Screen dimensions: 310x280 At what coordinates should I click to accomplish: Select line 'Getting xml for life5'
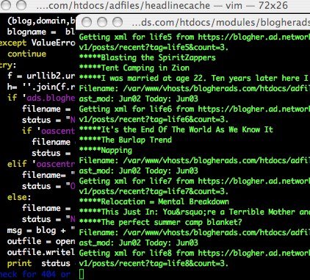(195, 37)
